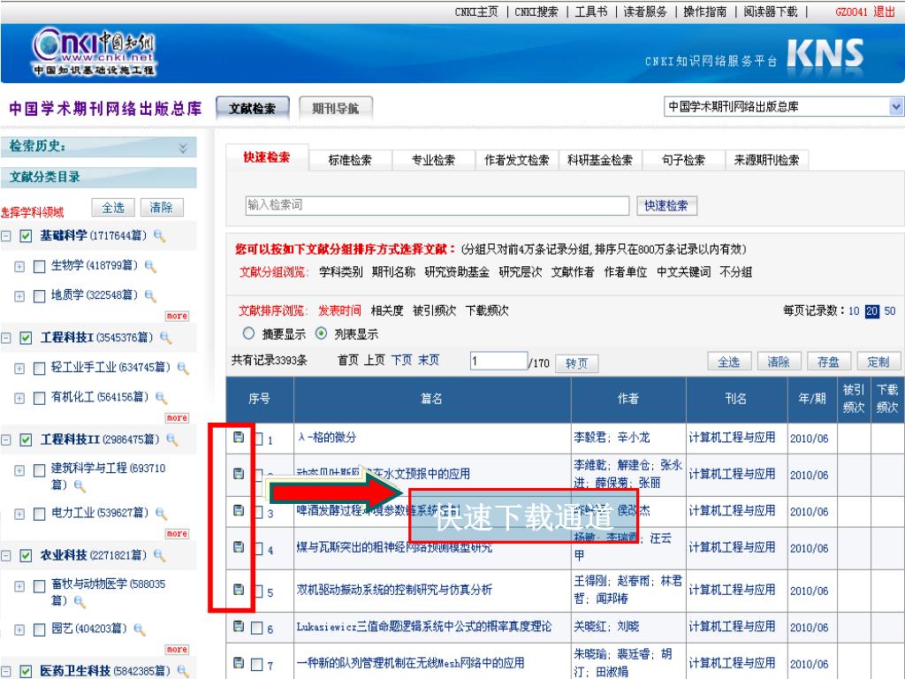Screen dimensions: 905x679
Task: Collapse the 工程科技II tree node
Action: tap(6, 440)
